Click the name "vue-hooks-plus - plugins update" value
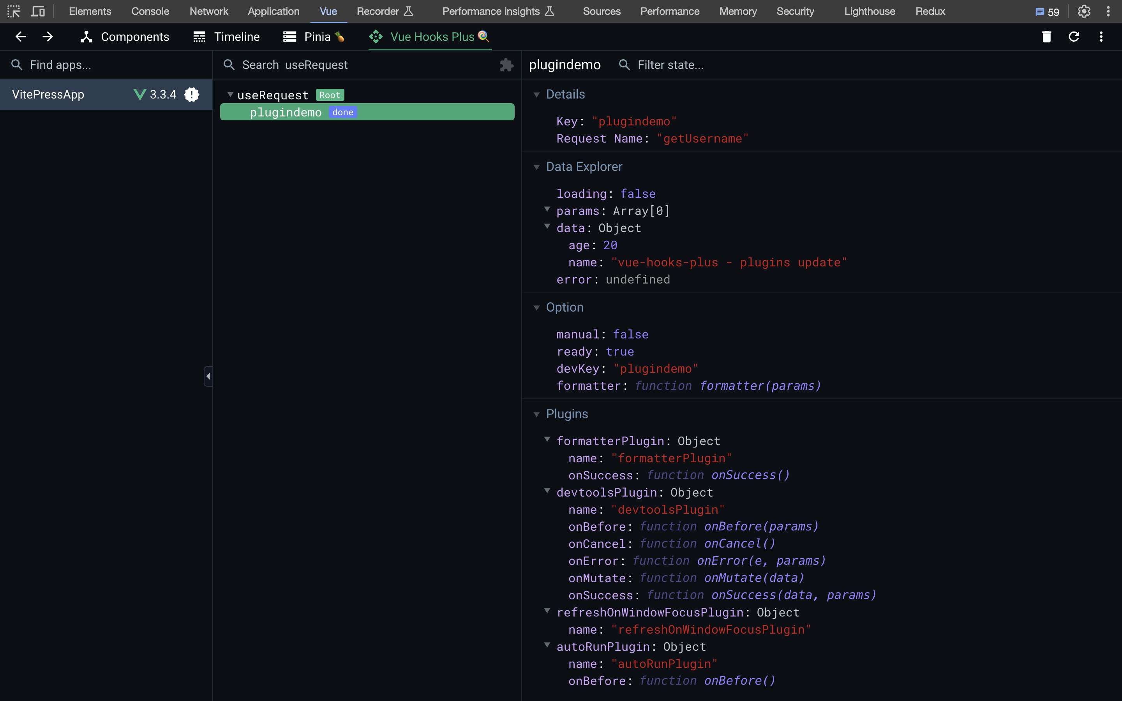1122x701 pixels. (x=729, y=262)
